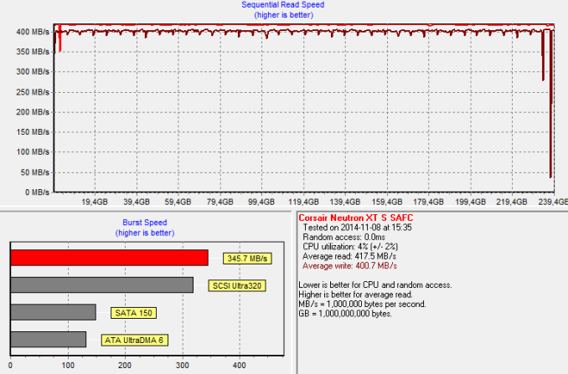Viewport: 568px width, 374px height.
Task: Click the Tested on 2014-11-08 line
Action: pos(357,227)
